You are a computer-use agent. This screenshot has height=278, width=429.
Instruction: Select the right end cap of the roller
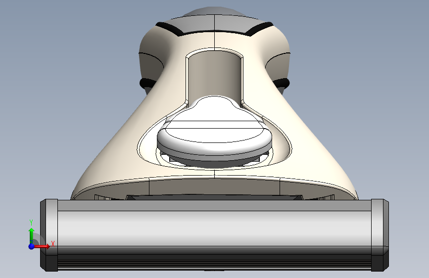[380, 235]
